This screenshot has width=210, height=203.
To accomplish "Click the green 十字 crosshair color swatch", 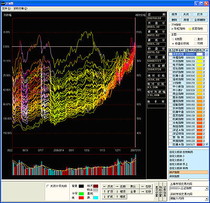I will [x=81, y=194].
